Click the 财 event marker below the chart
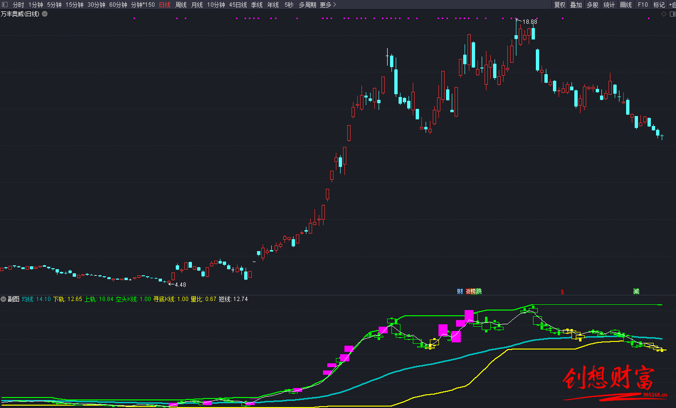 pos(459,291)
